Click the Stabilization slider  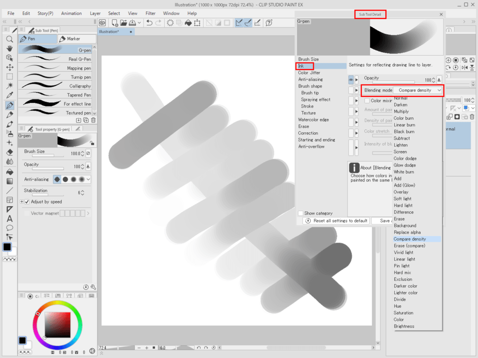[48, 195]
